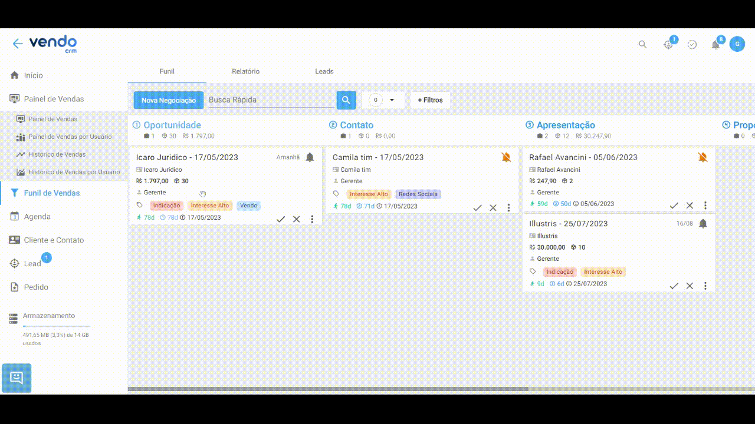Toggle muted bell on Camila tim card

pyautogui.click(x=506, y=157)
